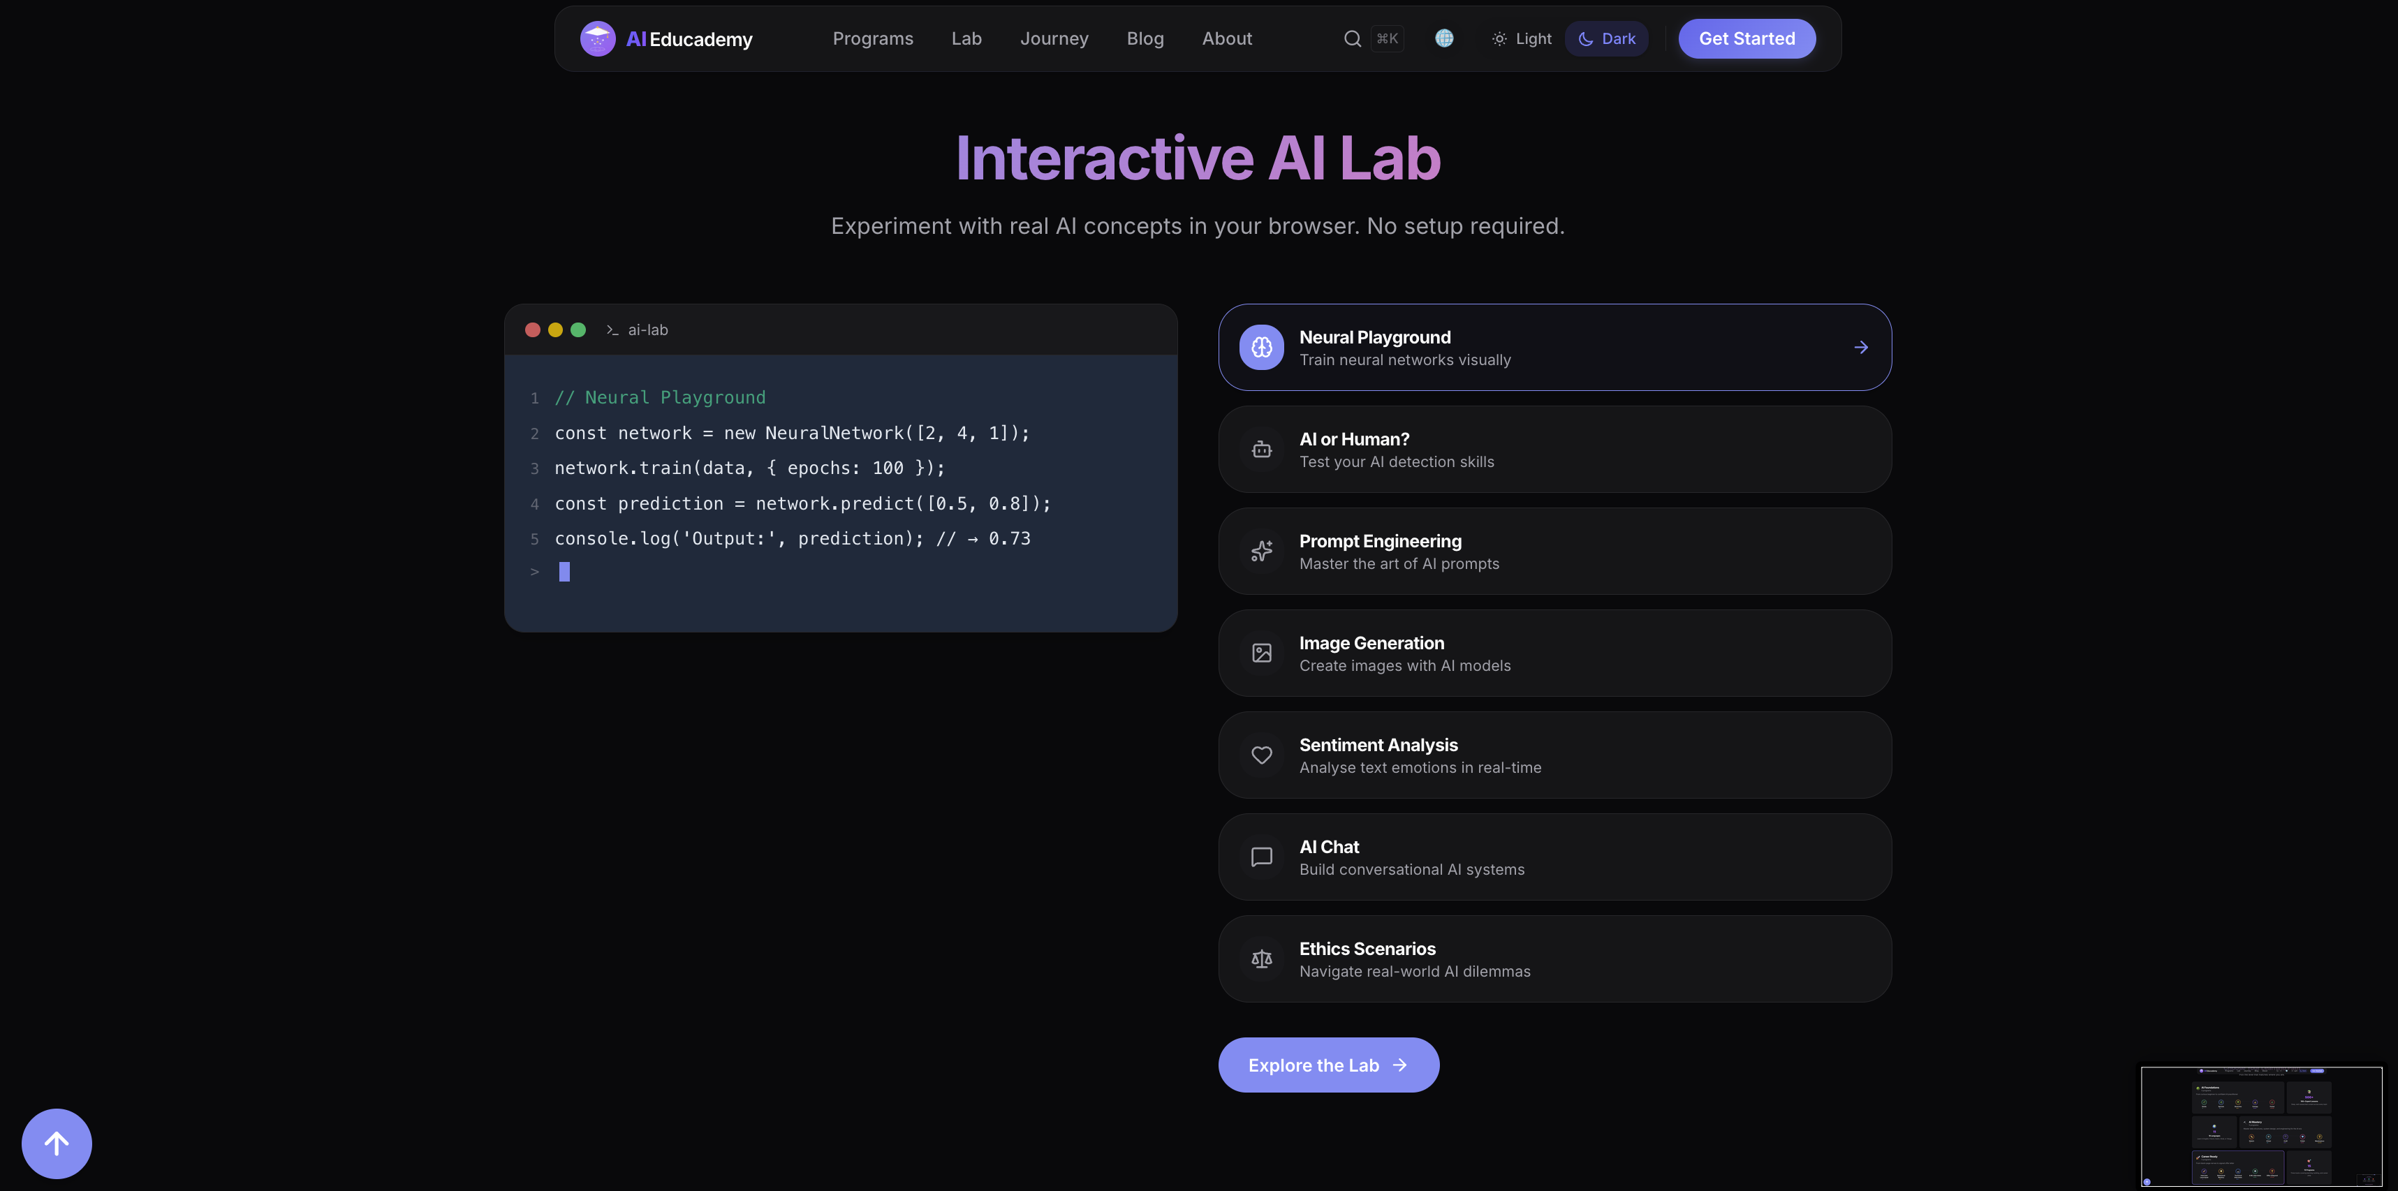The width and height of the screenshot is (2398, 1191).
Task: Expand the Explore the Lab arrow
Action: [1398, 1065]
